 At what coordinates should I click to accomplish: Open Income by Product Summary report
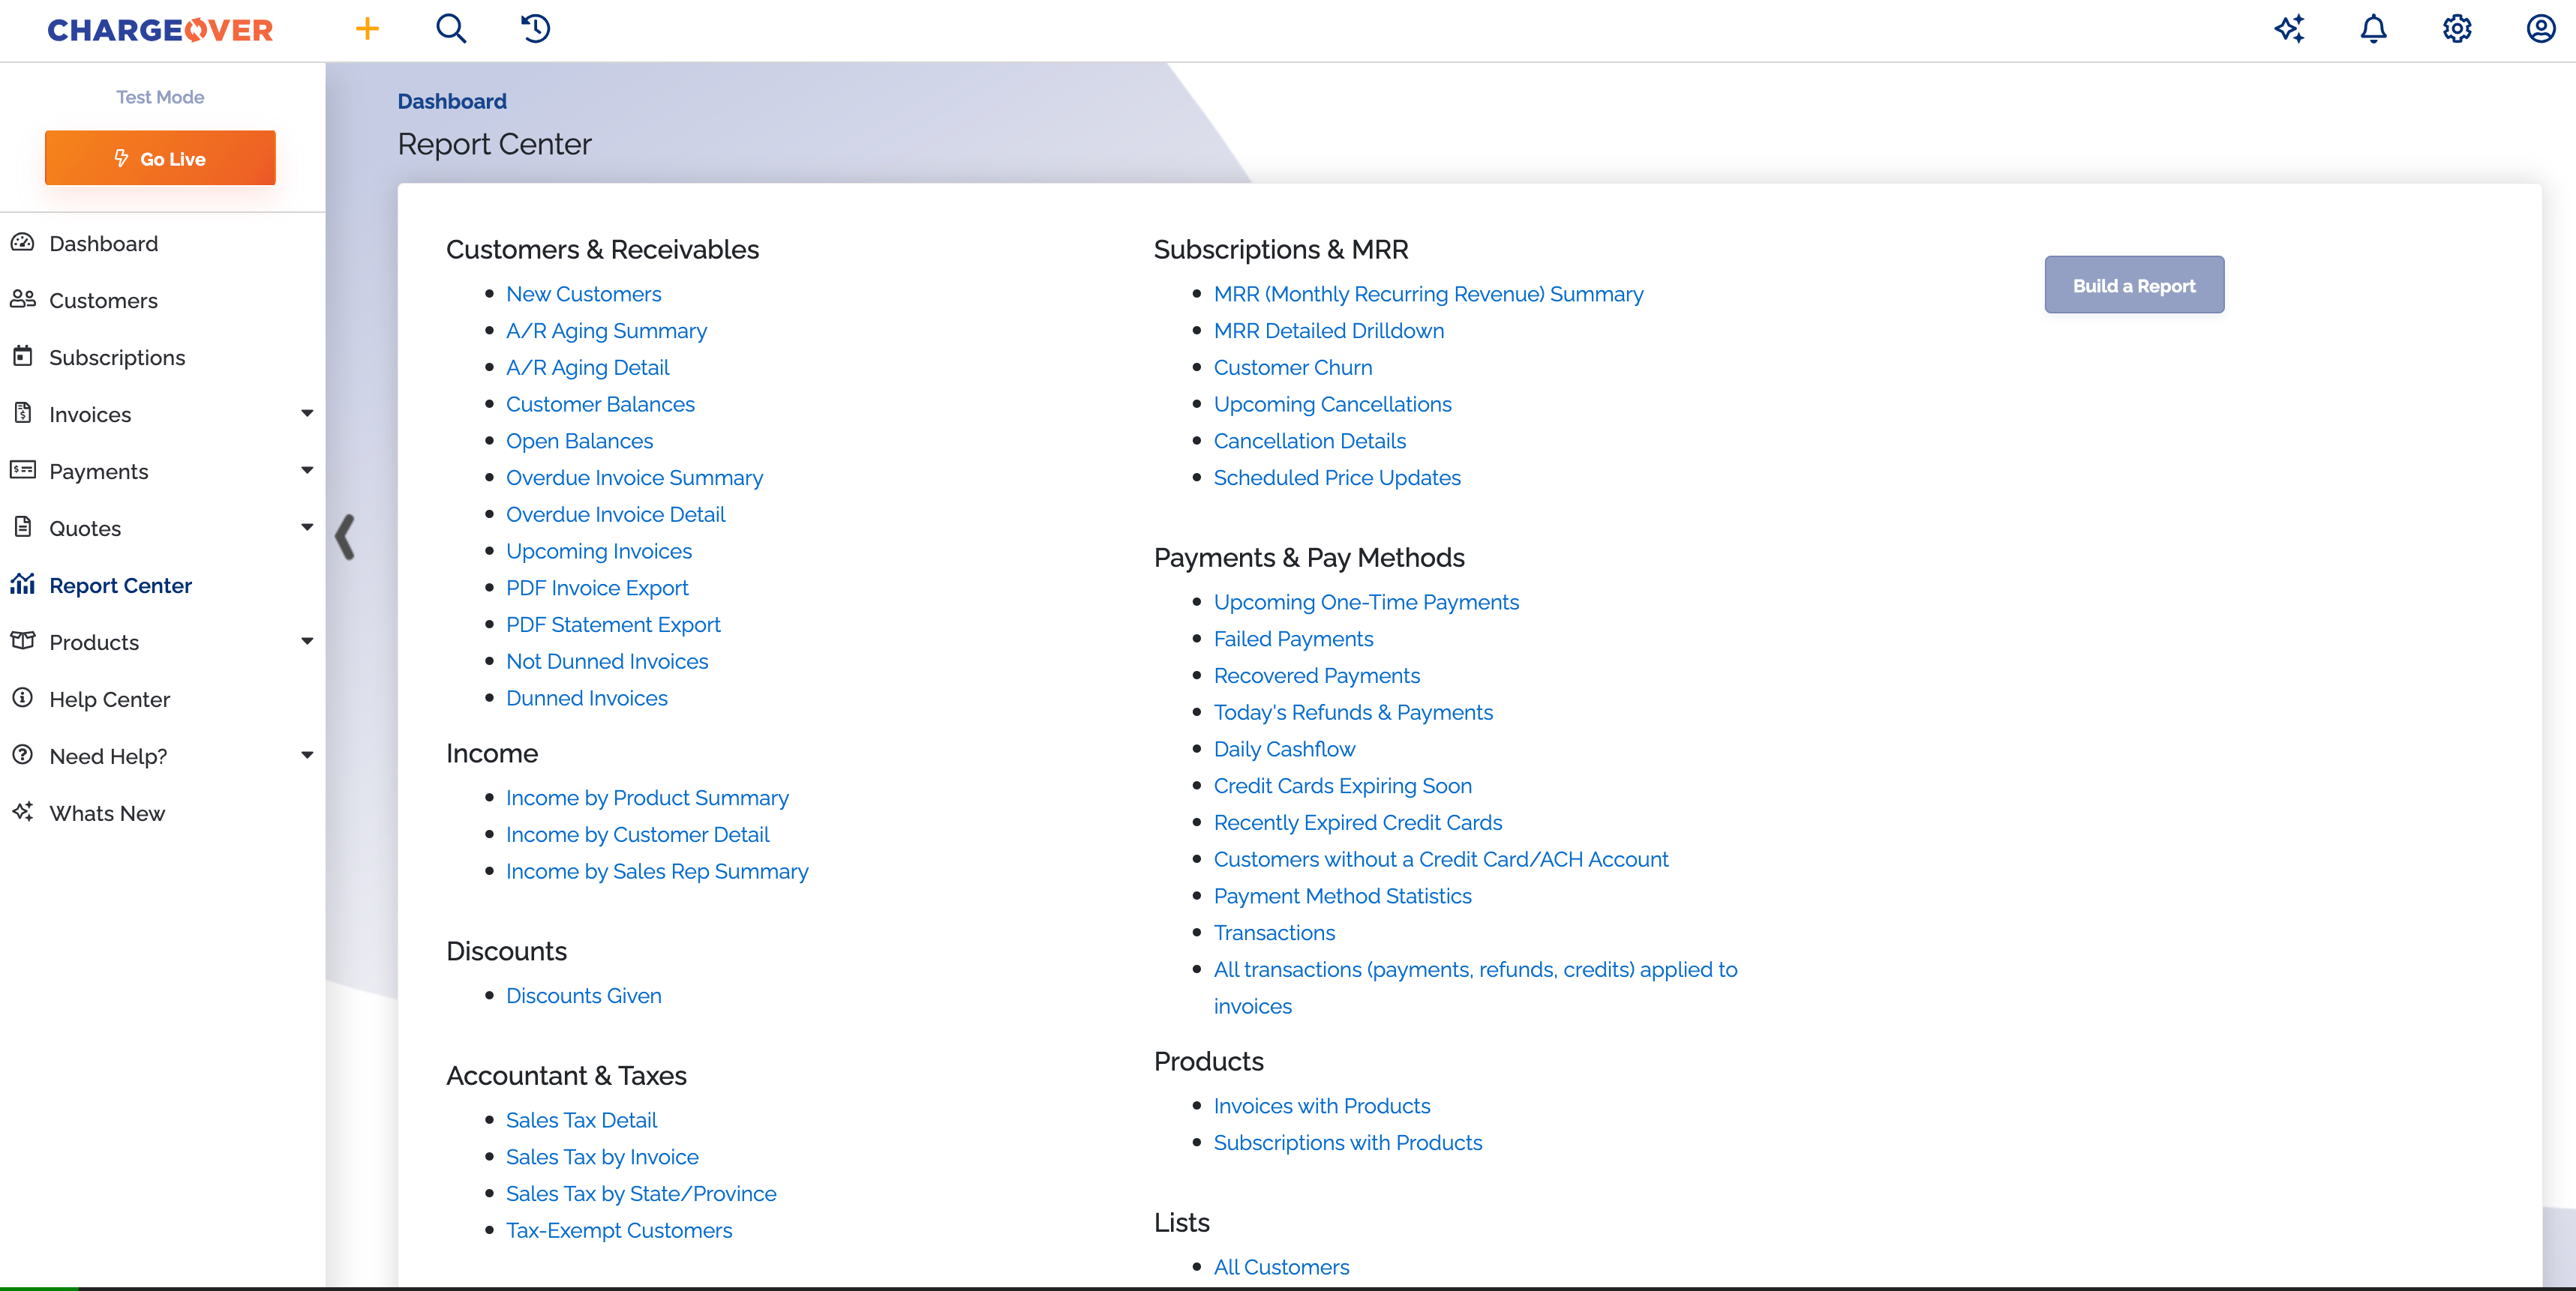tap(647, 798)
